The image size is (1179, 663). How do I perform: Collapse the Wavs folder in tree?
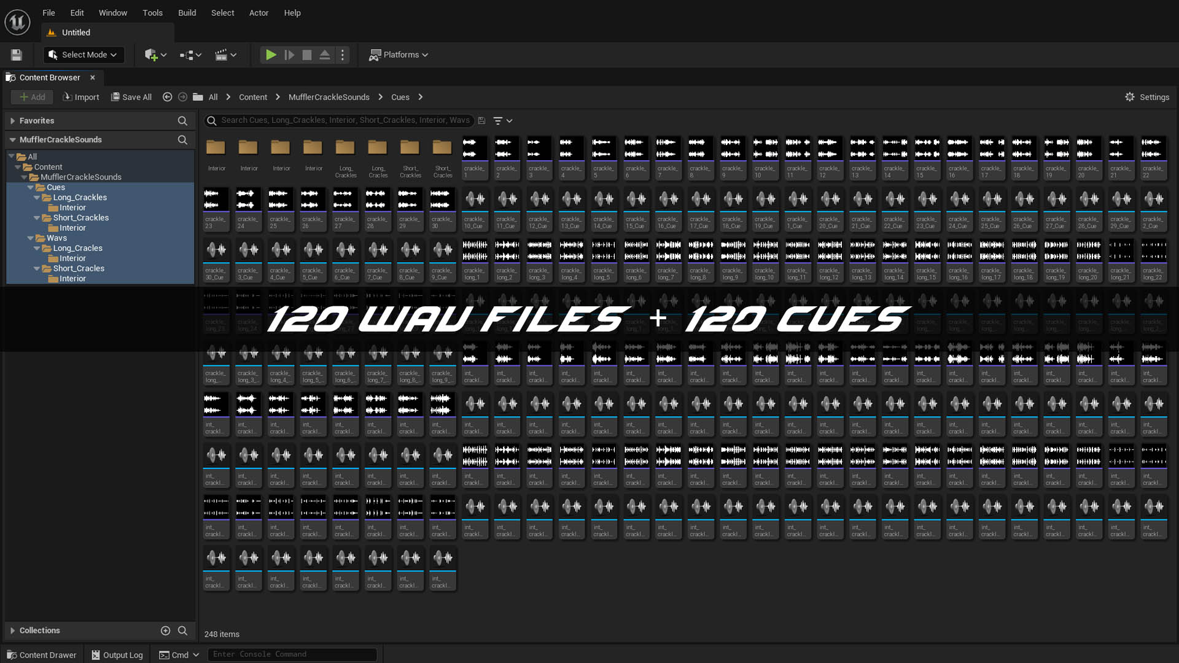pyautogui.click(x=30, y=238)
